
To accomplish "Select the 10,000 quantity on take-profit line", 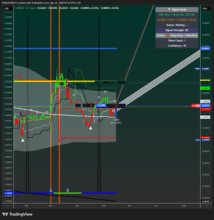I will coord(100,83).
